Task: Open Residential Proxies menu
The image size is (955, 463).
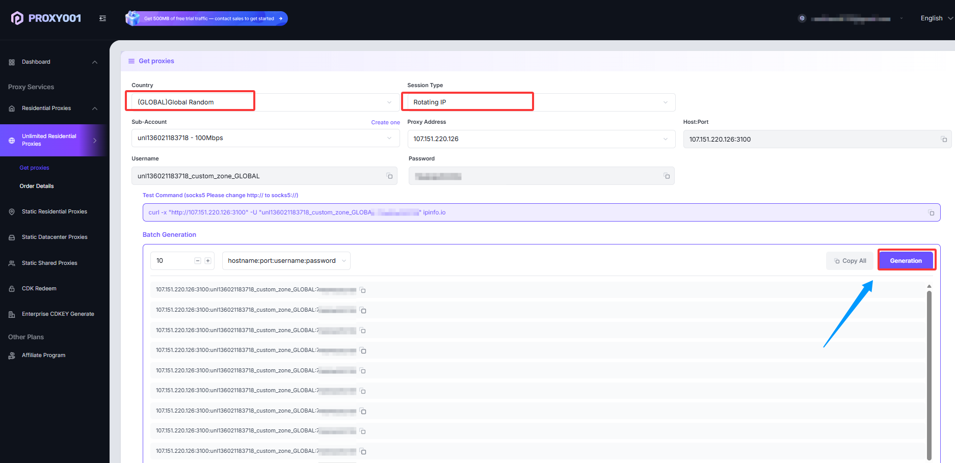Action: click(x=46, y=108)
